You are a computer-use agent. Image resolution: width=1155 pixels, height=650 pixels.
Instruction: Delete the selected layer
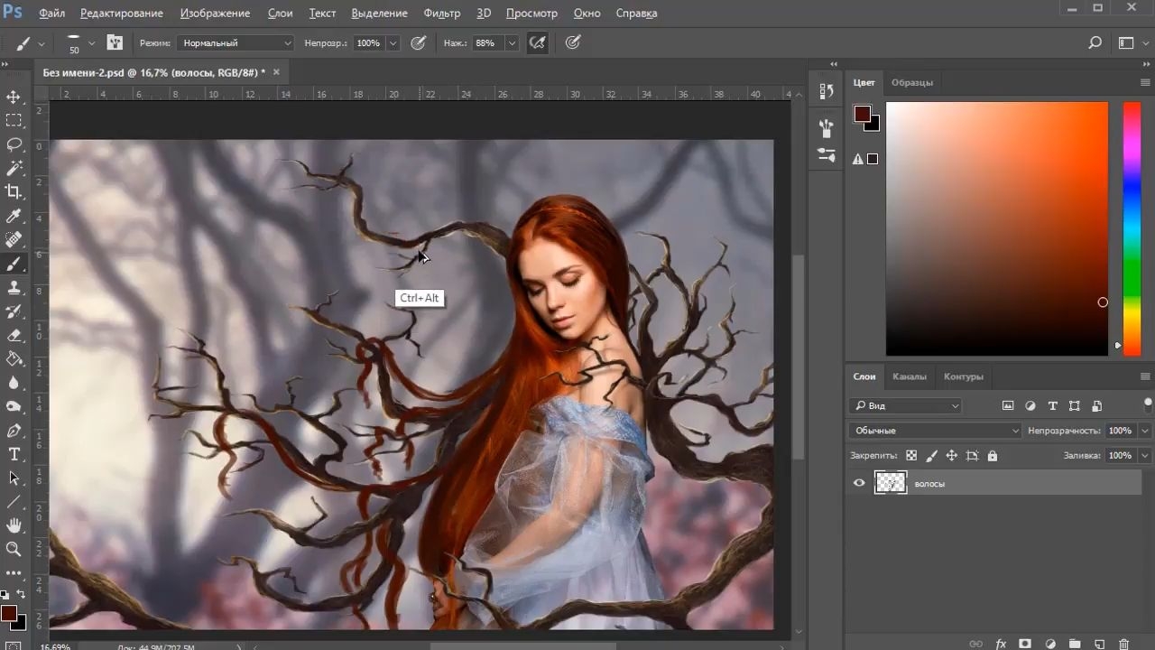point(1123,644)
